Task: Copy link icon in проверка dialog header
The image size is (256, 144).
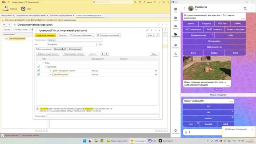Action: tap(147, 30)
